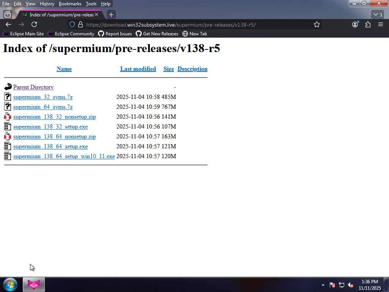Screen dimensions: 389x292
Task: Download supermium_32_syms.7z
Action: click(x=43, y=97)
